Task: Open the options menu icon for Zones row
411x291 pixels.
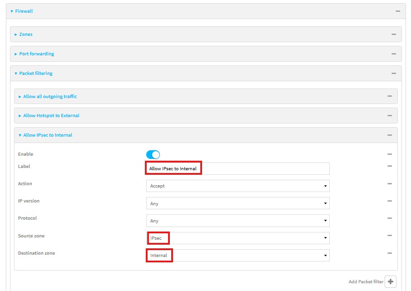Action: click(394, 35)
